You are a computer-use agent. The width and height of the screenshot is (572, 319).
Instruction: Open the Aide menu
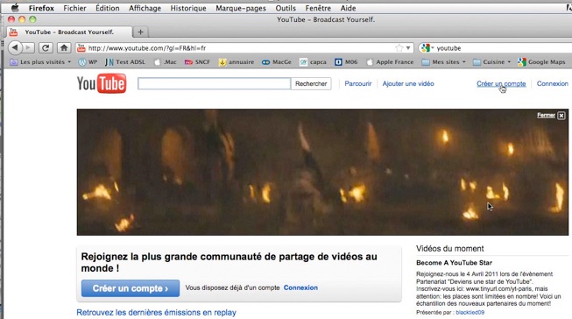348,8
